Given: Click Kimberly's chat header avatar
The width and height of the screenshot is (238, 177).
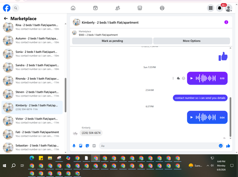Looking at the screenshot, I should (77, 22).
